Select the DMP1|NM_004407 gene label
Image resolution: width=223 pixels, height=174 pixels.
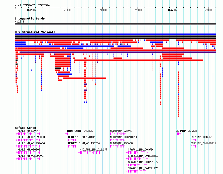pyautogui.click(x=201, y=137)
